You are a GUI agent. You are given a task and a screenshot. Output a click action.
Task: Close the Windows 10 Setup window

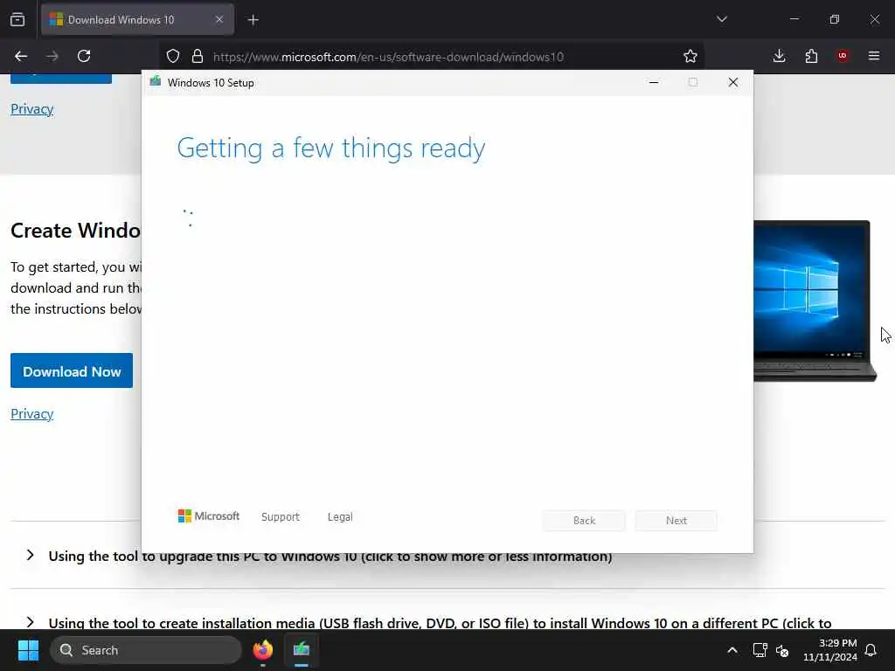click(x=733, y=82)
